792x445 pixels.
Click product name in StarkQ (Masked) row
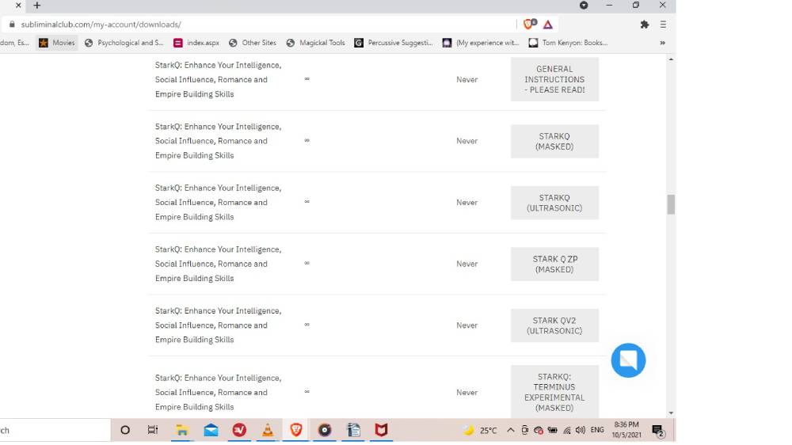(x=219, y=141)
